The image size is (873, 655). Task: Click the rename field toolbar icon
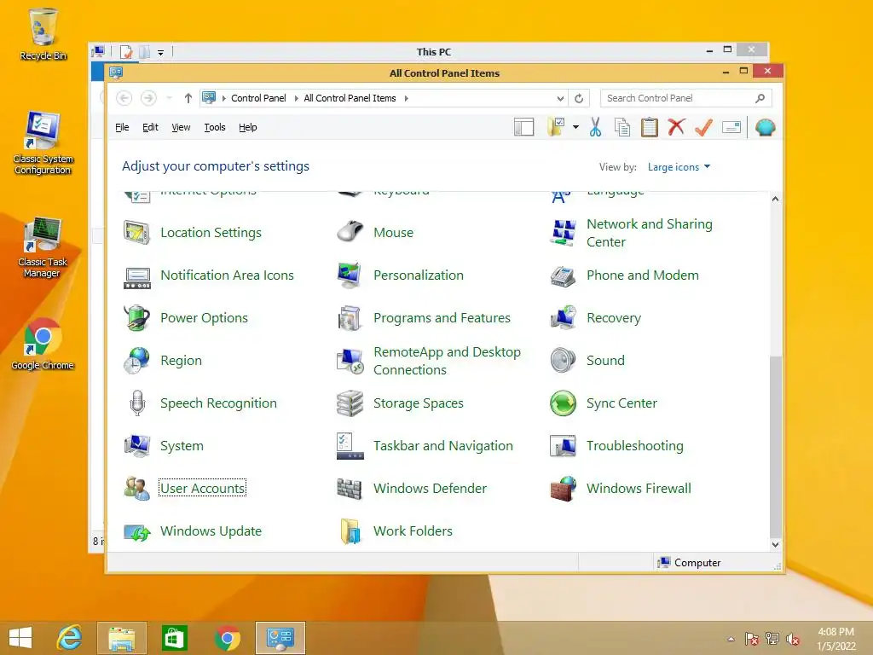[x=731, y=128]
